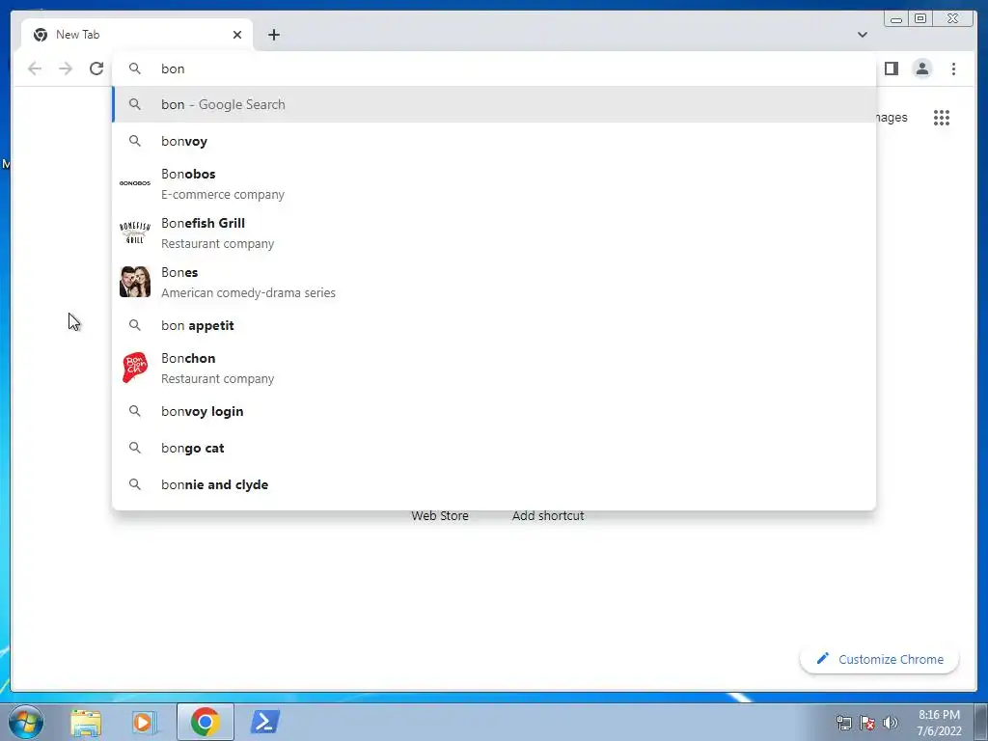This screenshot has width=988, height=741.
Task: Click the Bones series photo thumbnail
Action: 135,282
